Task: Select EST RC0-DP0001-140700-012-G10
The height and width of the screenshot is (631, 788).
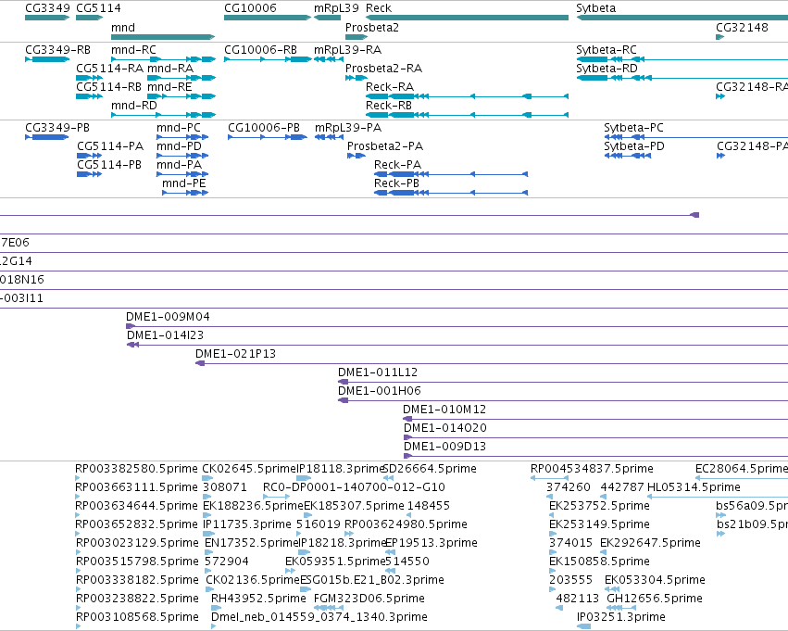Action: [x=354, y=487]
